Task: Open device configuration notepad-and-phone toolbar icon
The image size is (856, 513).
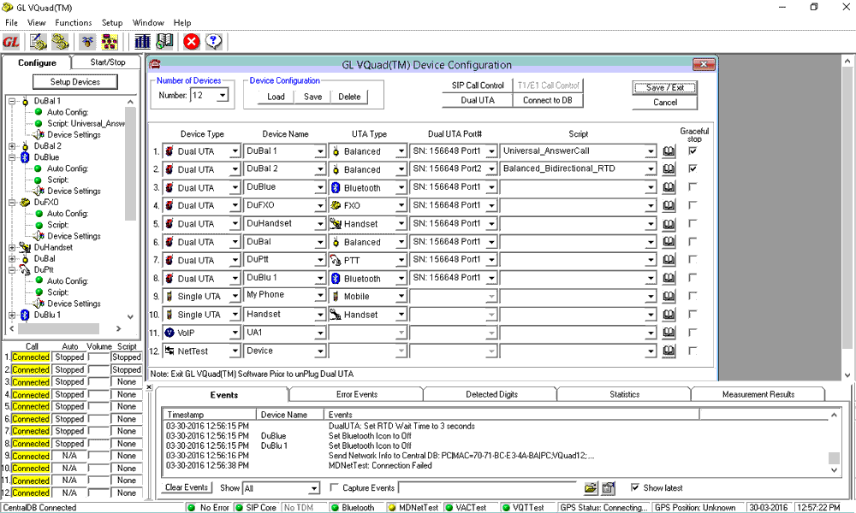Action: [39, 41]
